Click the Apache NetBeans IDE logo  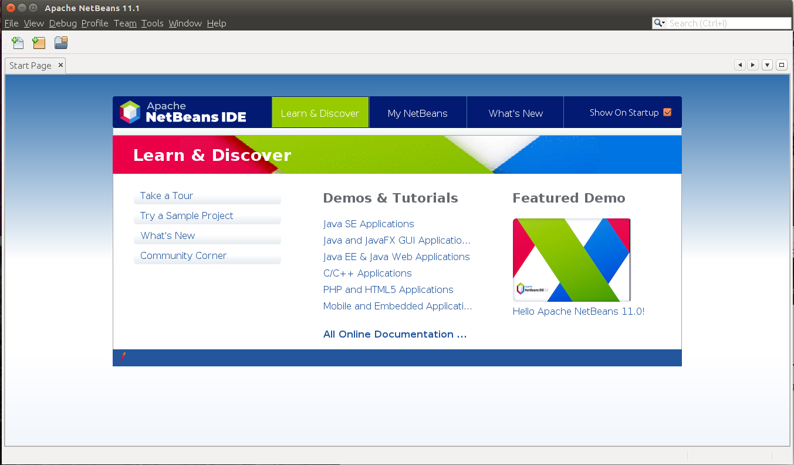183,112
